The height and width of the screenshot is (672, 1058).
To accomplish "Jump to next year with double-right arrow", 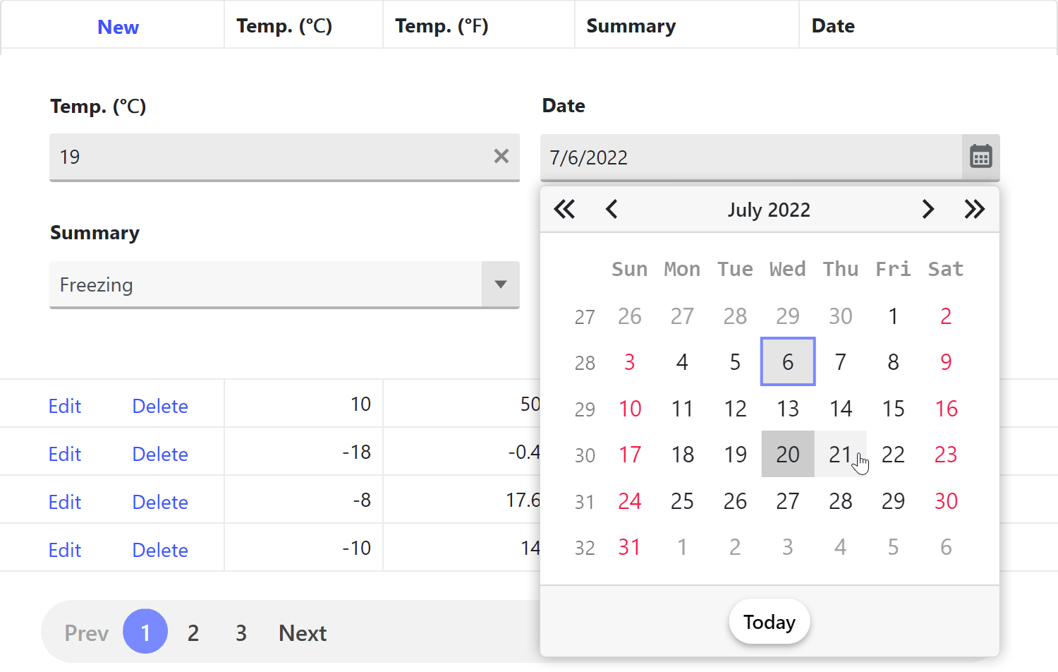I will (x=974, y=210).
